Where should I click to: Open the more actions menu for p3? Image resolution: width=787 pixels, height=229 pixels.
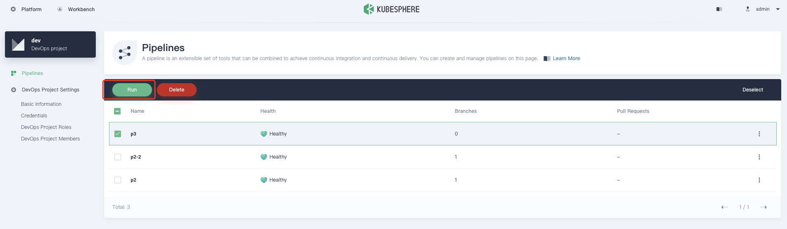click(x=759, y=134)
